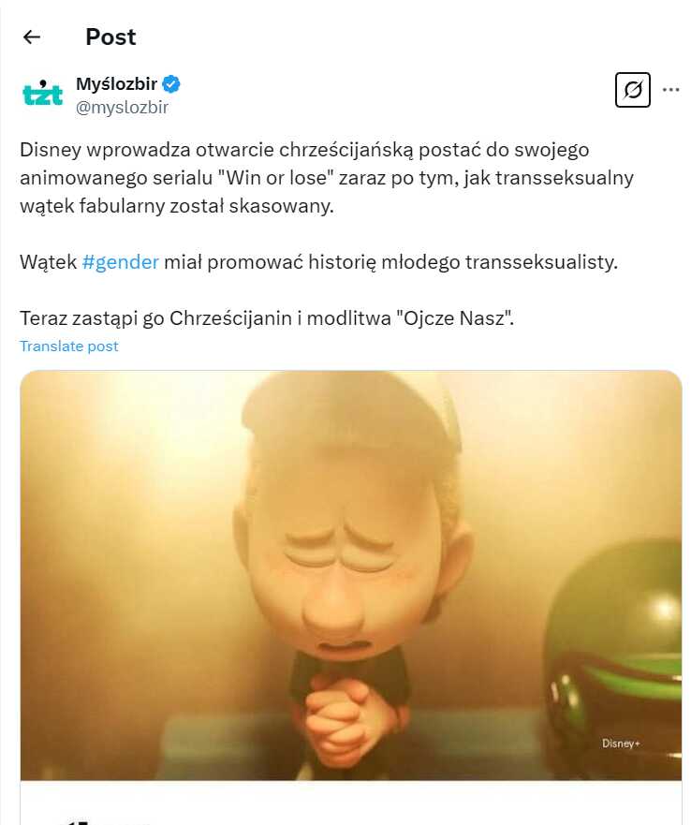691x825 pixels.
Task: Click the words 'wątek fabularny został skasowany'
Action: click(x=177, y=206)
